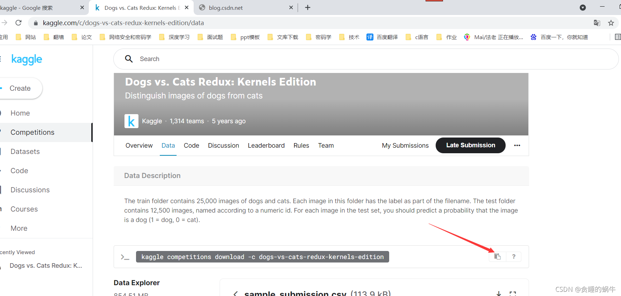Open Datasets in the sidebar
The width and height of the screenshot is (621, 296).
[25, 151]
